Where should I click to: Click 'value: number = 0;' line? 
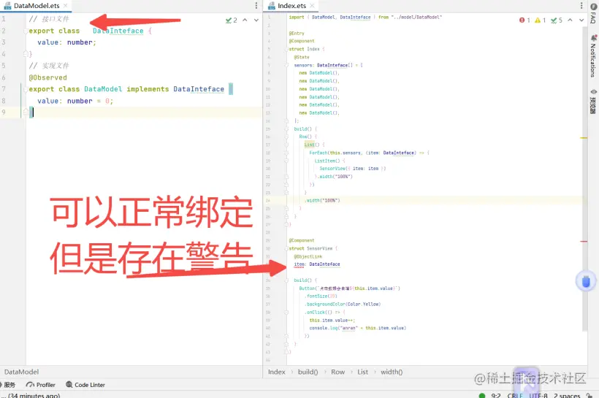75,101
